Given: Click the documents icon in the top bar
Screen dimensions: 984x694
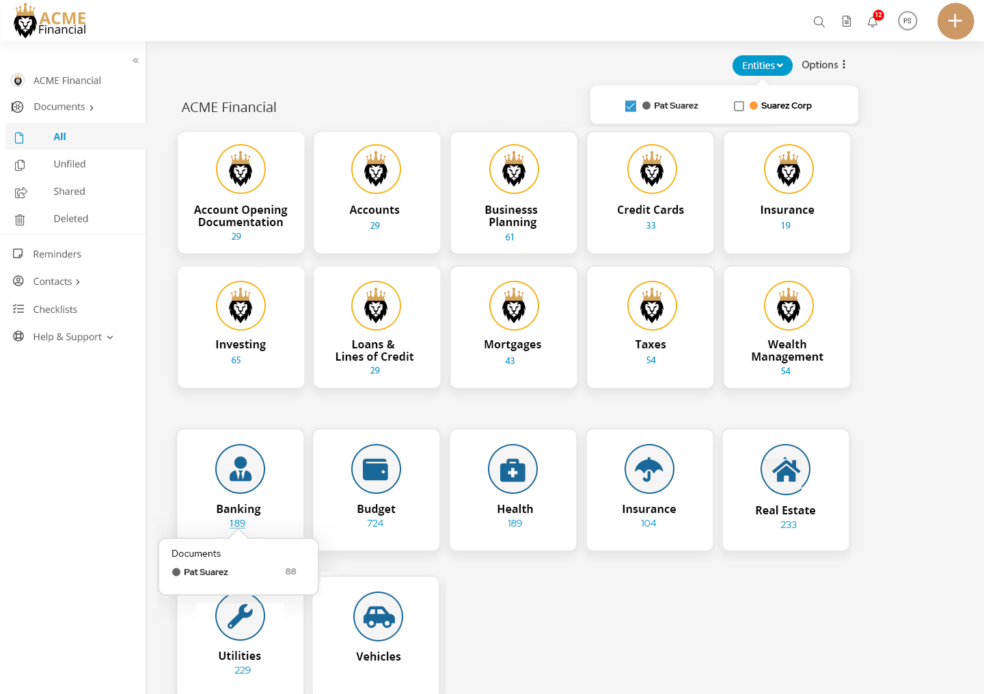Looking at the screenshot, I should [846, 21].
